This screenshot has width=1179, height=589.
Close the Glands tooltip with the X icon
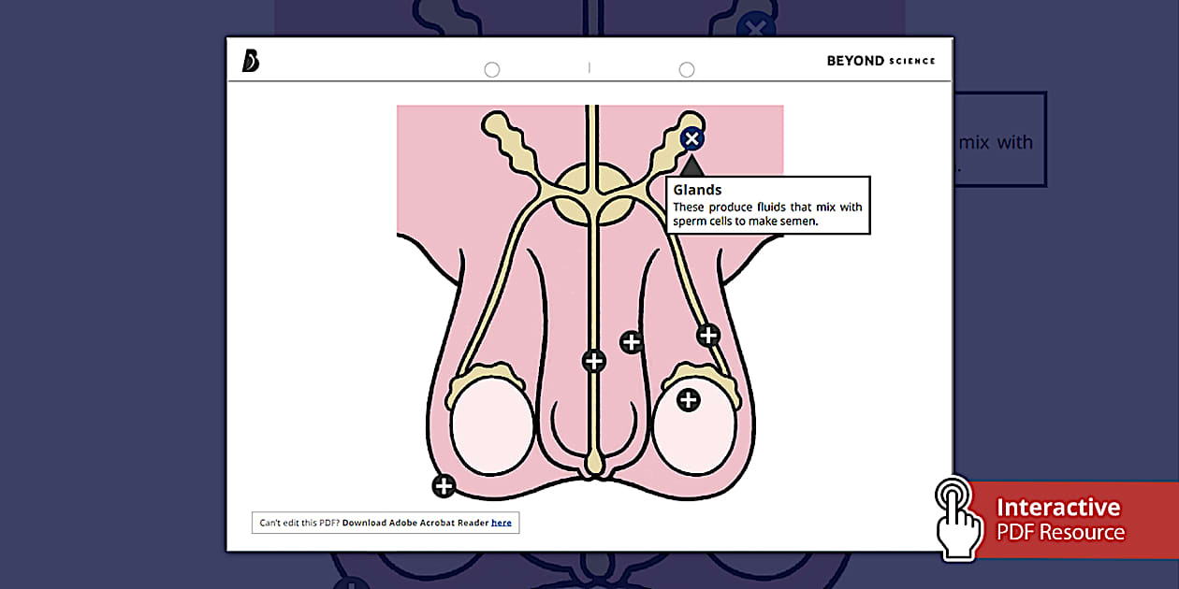click(691, 139)
